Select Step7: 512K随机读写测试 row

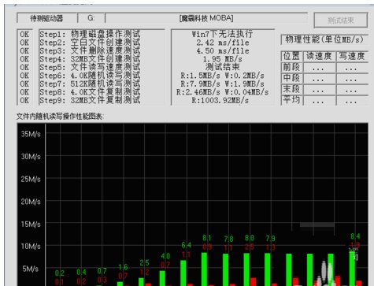click(x=90, y=84)
